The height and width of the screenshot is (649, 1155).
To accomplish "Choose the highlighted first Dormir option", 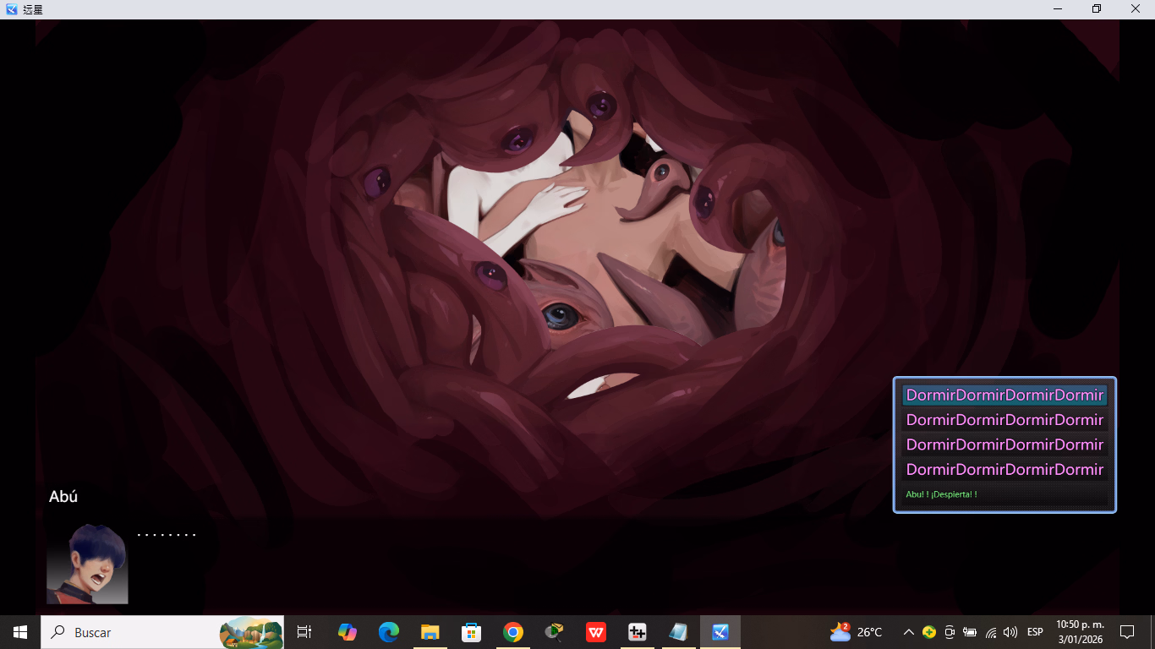I will [x=1004, y=395].
